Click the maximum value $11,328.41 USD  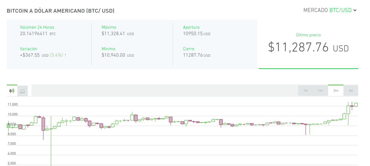tap(118, 34)
